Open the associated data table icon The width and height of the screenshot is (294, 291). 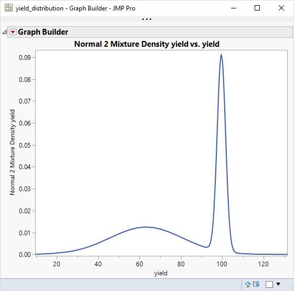click(256, 284)
